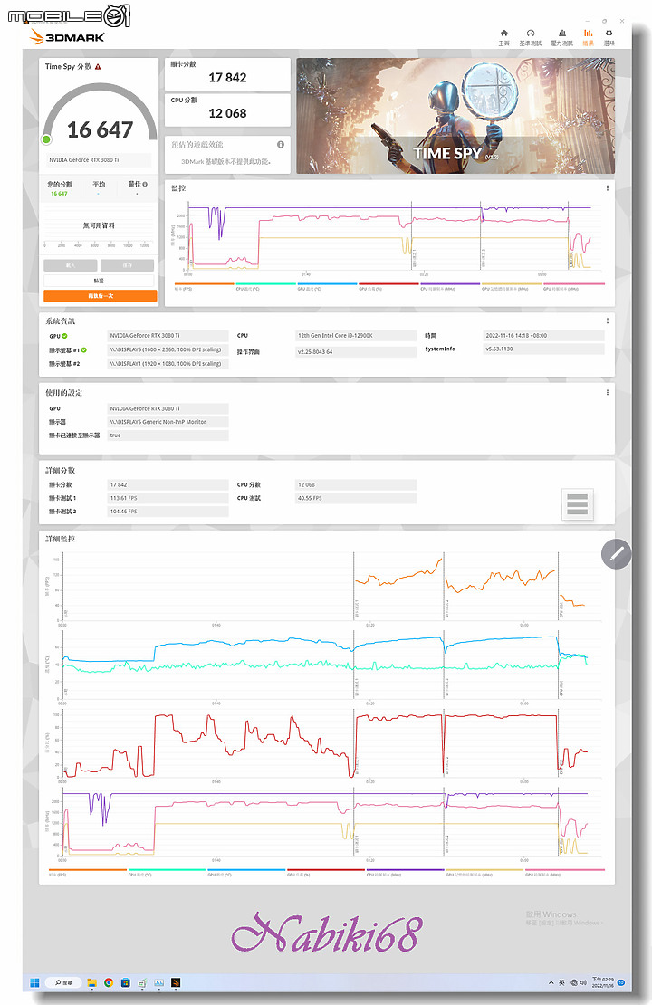Click the Generic Non-PnP Monitor field
The image size is (652, 1005).
click(x=168, y=422)
